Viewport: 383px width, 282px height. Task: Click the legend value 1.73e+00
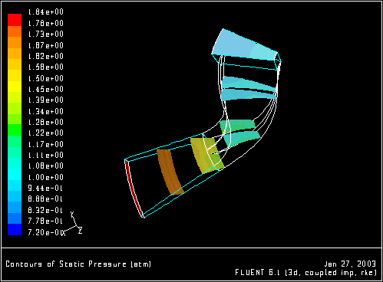tap(46, 34)
